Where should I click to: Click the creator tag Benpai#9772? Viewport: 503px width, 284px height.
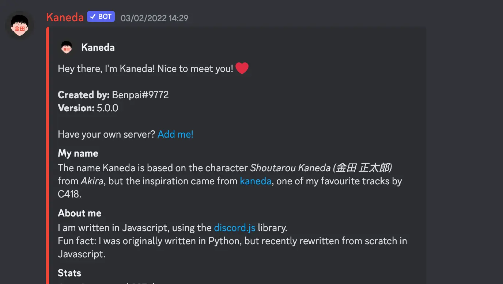tap(140, 95)
